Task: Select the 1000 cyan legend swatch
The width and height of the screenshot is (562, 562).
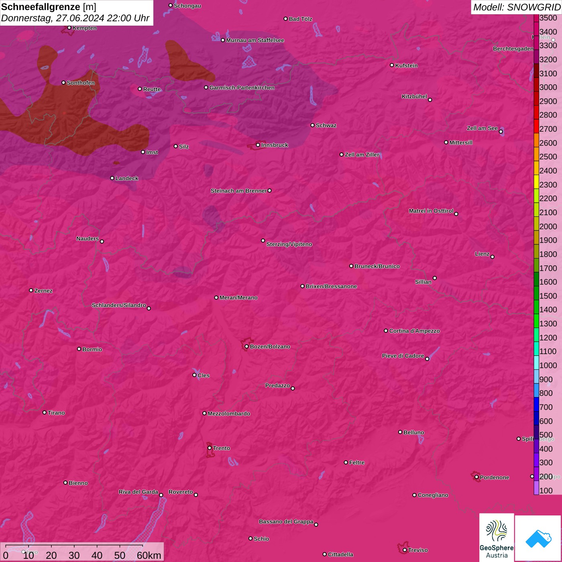Action: (x=536, y=362)
